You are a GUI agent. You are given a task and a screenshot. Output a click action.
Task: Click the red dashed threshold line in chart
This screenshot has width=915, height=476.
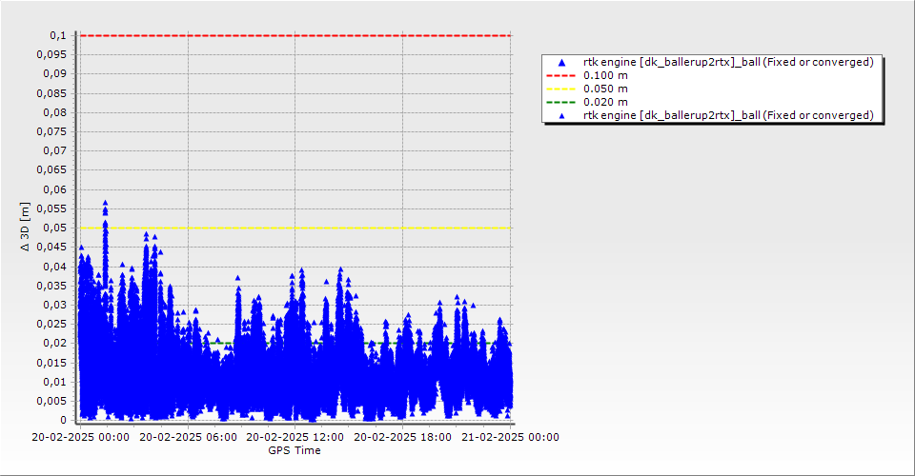(295, 35)
